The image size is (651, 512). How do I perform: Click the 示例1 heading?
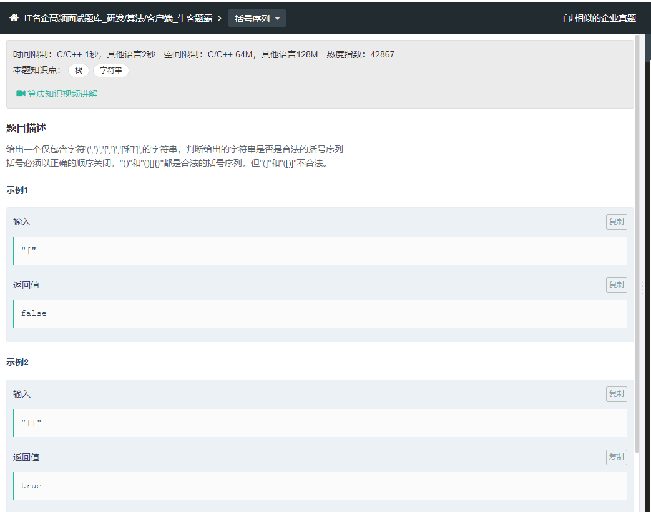coord(17,190)
